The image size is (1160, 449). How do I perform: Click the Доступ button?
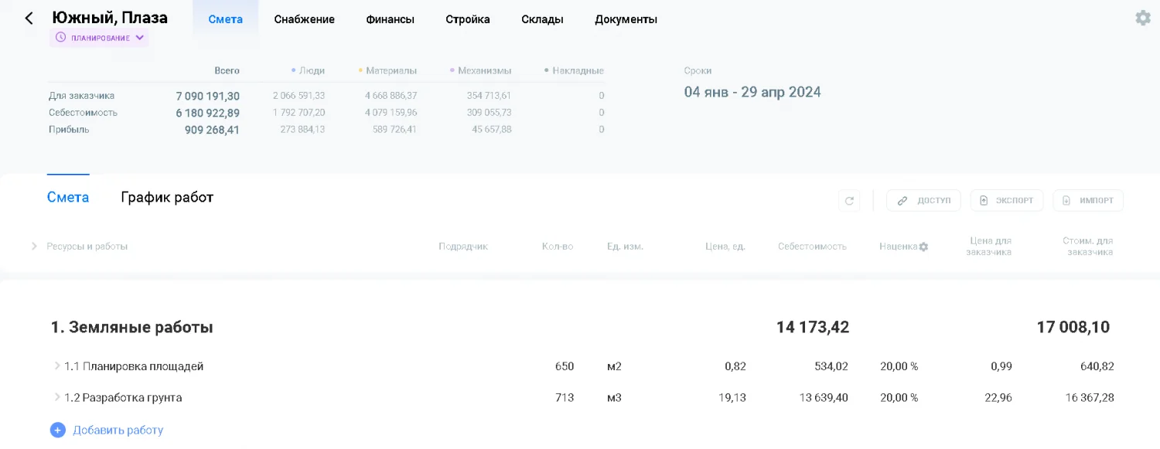(x=923, y=201)
